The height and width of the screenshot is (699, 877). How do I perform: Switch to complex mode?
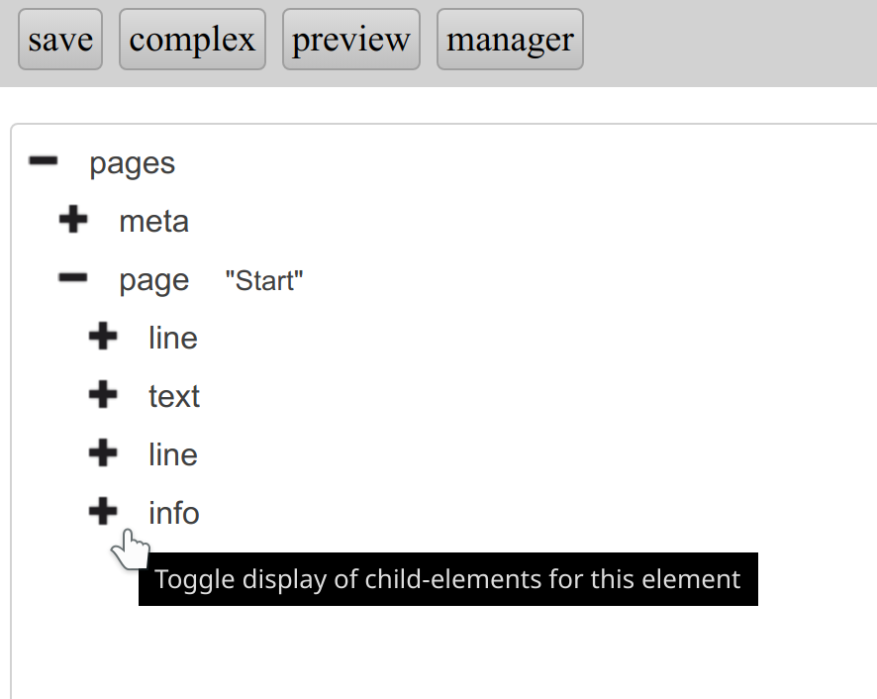pyautogui.click(x=192, y=40)
